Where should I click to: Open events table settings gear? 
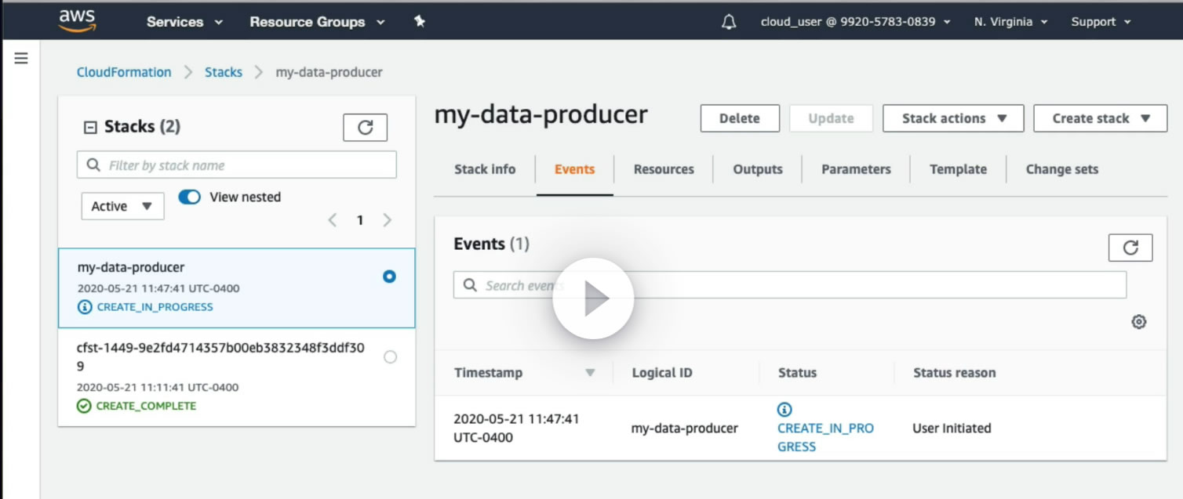pyautogui.click(x=1139, y=322)
